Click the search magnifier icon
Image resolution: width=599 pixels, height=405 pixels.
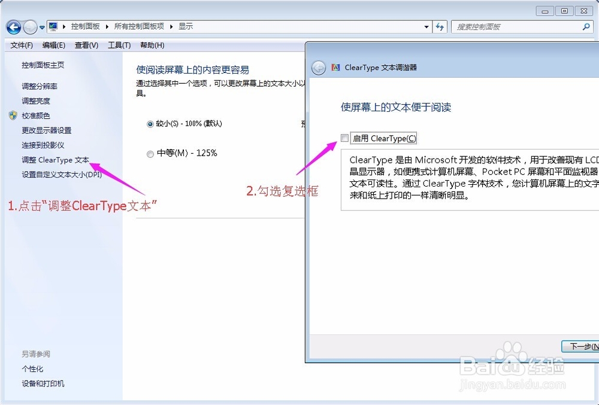click(587, 27)
